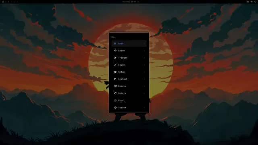Click the Remove folder icon
The width and height of the screenshot is (258, 145).
(115, 86)
